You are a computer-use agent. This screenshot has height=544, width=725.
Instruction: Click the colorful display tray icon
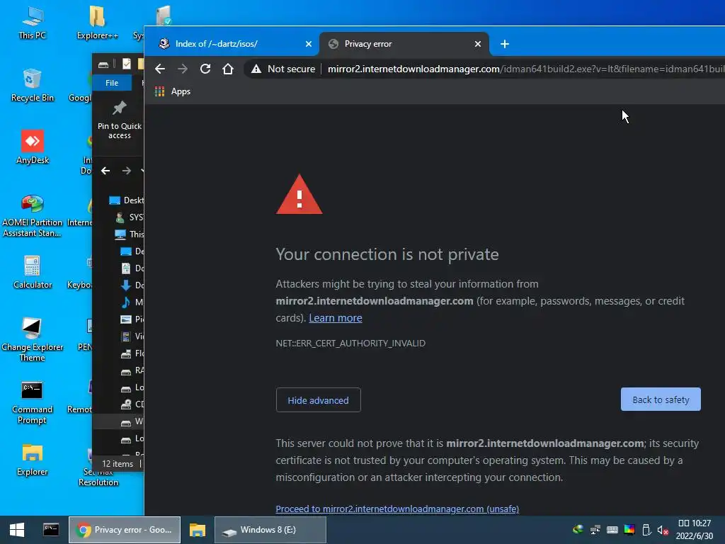(629, 530)
